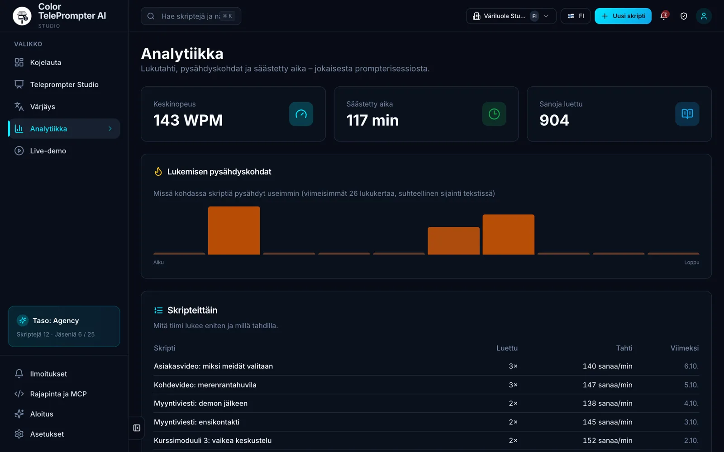Collapse the sidebar with the panel icon

pyautogui.click(x=137, y=428)
